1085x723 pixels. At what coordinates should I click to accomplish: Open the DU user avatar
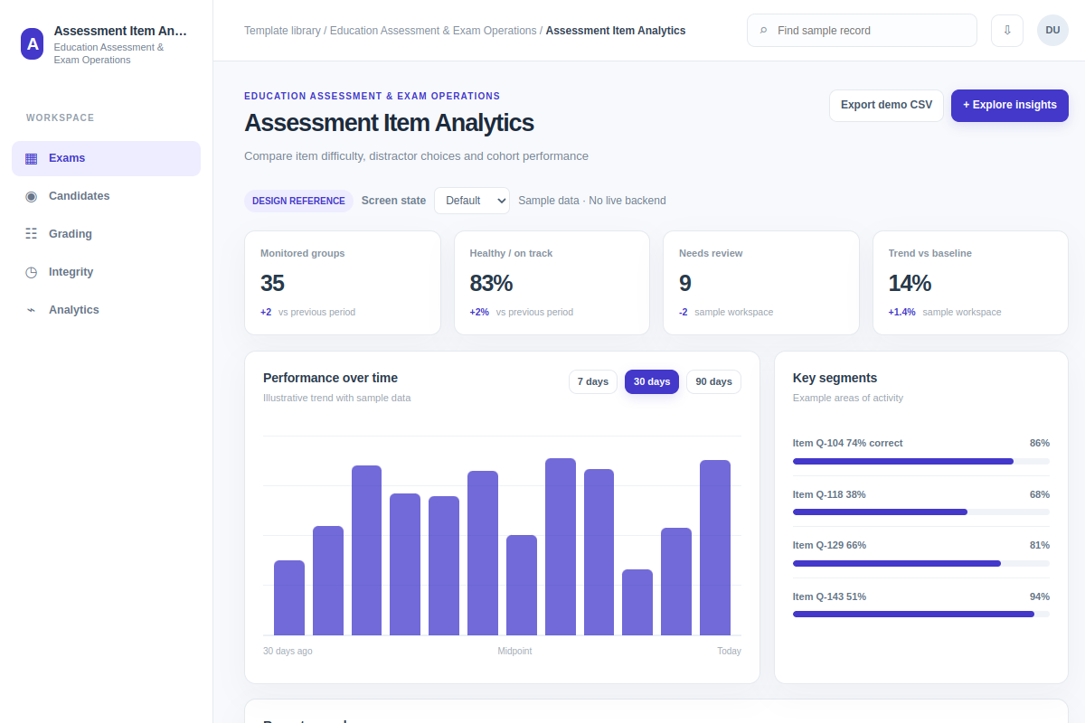tap(1052, 31)
